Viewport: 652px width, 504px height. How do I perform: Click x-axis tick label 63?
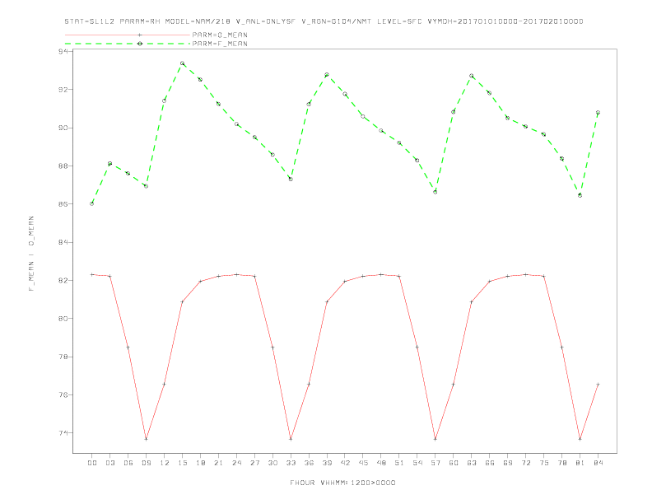[472, 463]
